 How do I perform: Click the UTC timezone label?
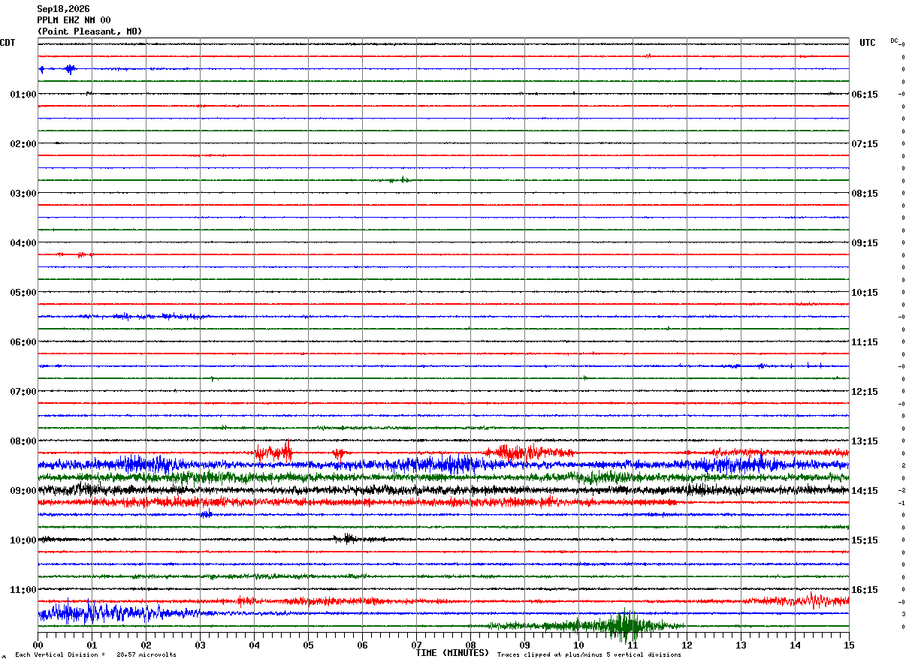(x=868, y=43)
